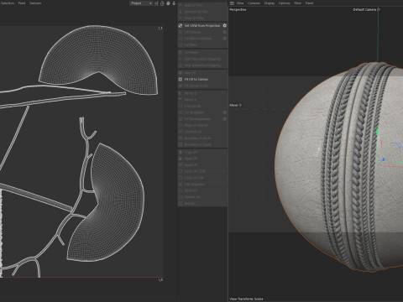
Task: Run the Boundary to Circle command
Action: (x=202, y=138)
